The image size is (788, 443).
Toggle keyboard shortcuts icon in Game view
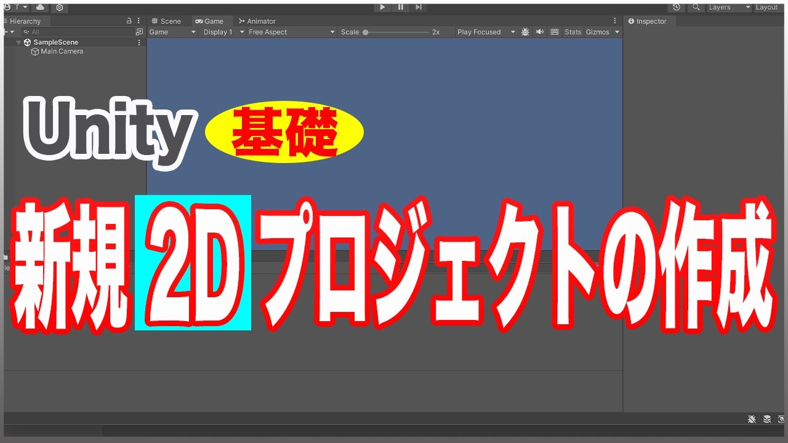pos(555,32)
